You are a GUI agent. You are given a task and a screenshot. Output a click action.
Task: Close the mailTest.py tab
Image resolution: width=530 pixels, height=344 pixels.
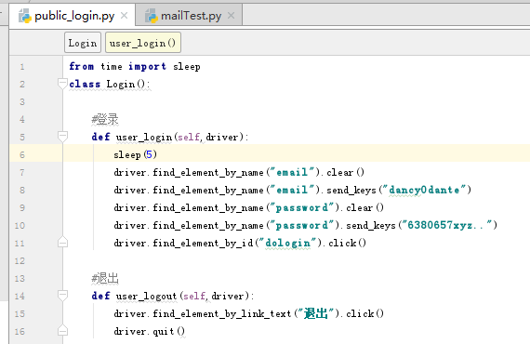point(231,16)
